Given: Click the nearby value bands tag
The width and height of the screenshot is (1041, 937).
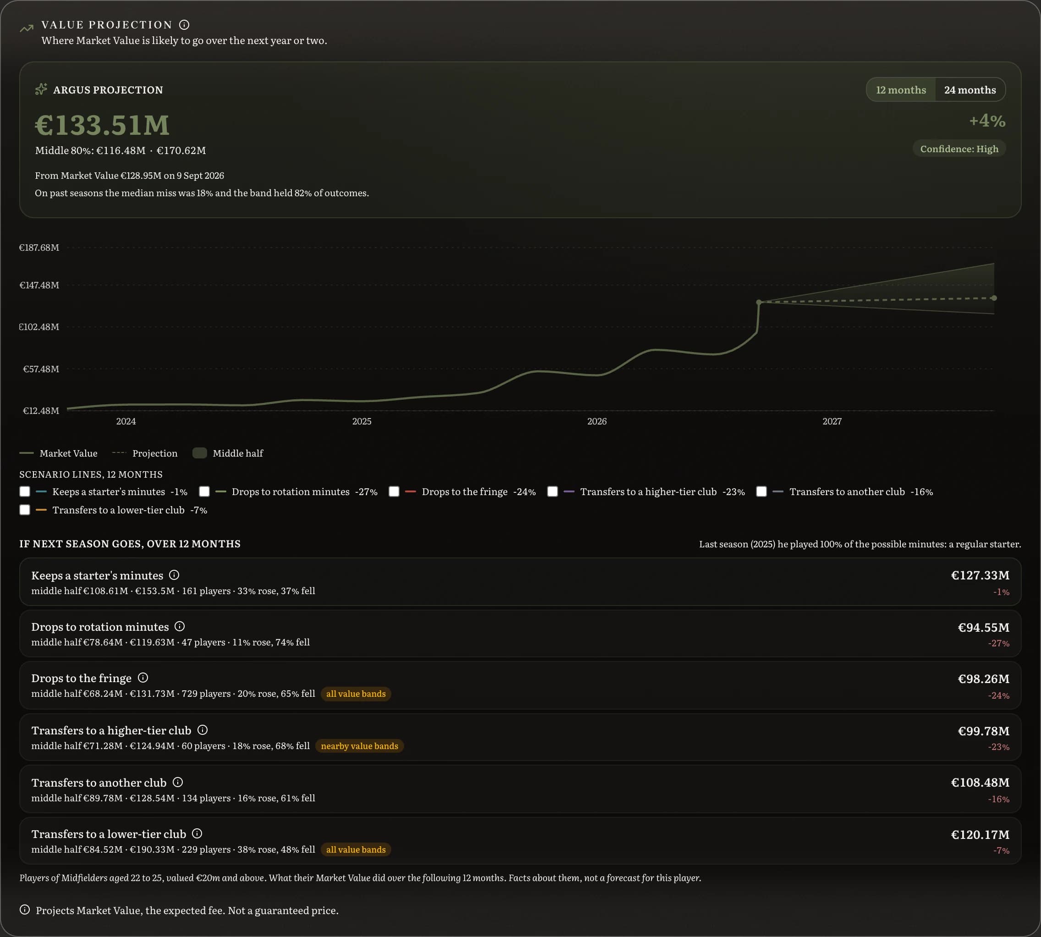Looking at the screenshot, I should click(x=359, y=746).
